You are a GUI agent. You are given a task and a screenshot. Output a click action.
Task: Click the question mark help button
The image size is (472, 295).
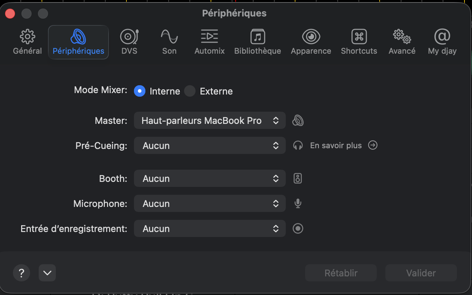[21, 273]
